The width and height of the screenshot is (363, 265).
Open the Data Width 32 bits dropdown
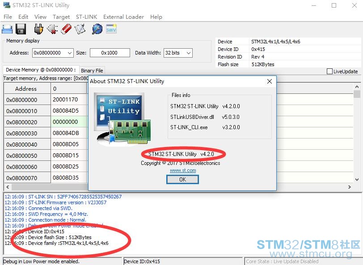(x=178, y=53)
